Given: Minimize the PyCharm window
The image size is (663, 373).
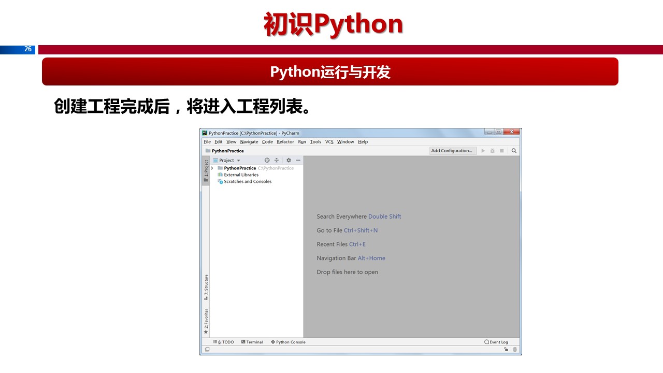Looking at the screenshot, I should tap(489, 132).
